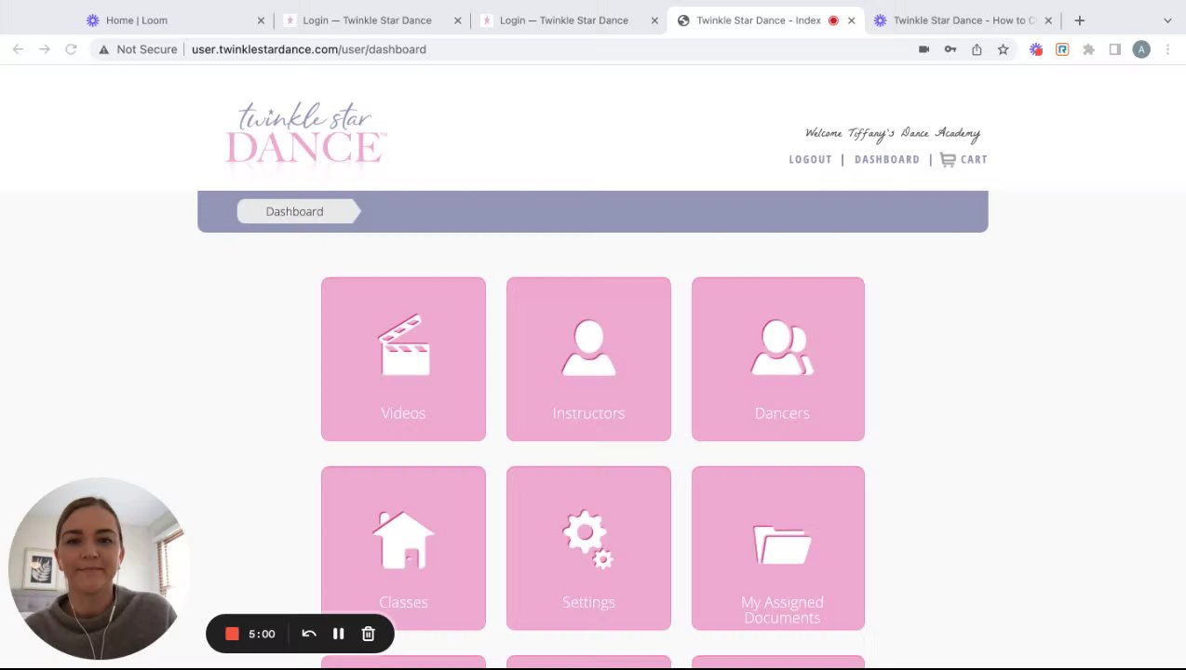Screen dimensions: 1186x670
Task: Switch to the How to tab
Action: pyautogui.click(x=963, y=20)
